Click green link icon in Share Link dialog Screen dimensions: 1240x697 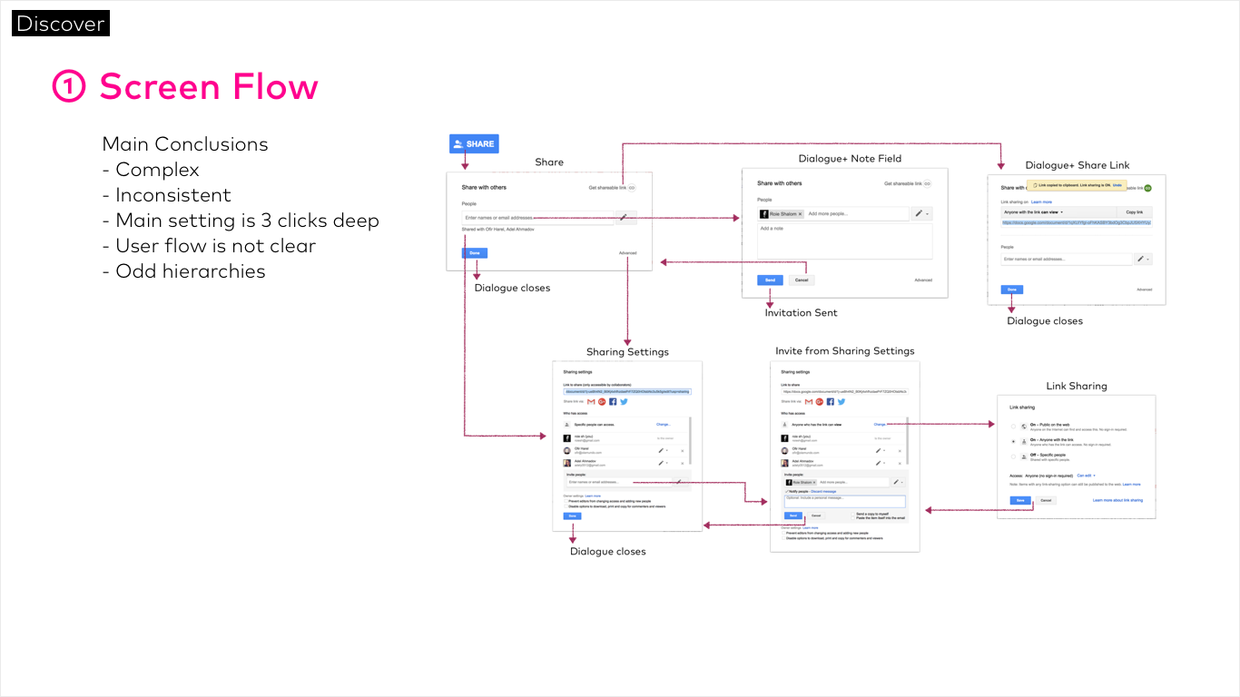pos(1147,188)
